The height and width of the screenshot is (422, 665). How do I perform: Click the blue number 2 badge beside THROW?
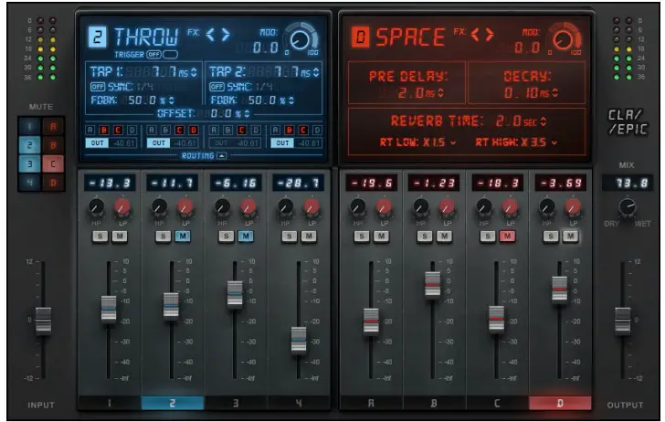[97, 37]
